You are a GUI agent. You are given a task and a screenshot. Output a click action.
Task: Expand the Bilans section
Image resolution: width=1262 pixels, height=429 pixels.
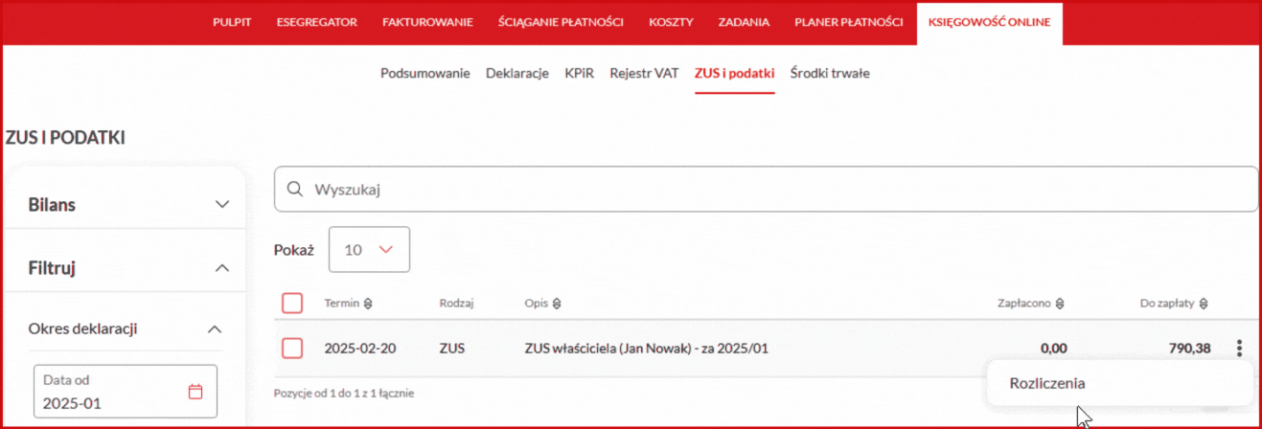(222, 205)
